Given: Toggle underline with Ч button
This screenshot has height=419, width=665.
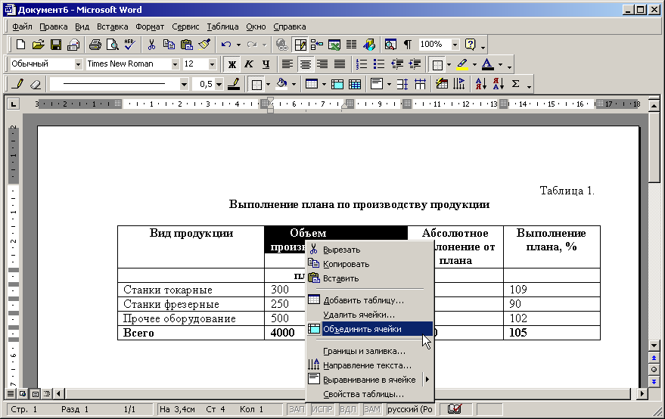Looking at the screenshot, I should point(266,64).
